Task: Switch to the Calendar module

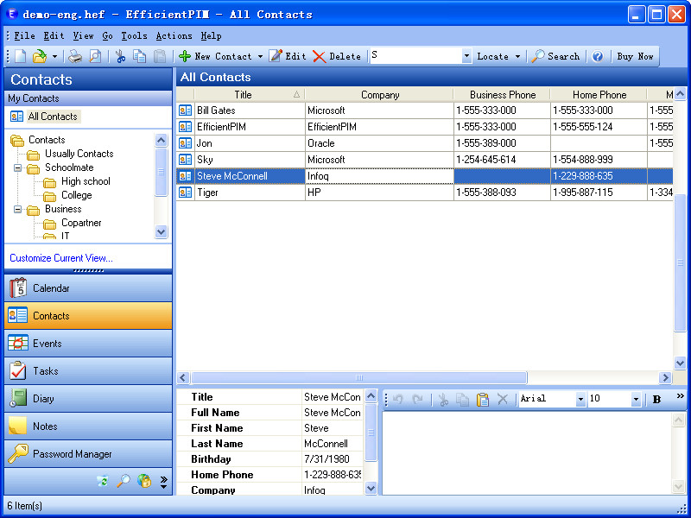Action: point(88,288)
